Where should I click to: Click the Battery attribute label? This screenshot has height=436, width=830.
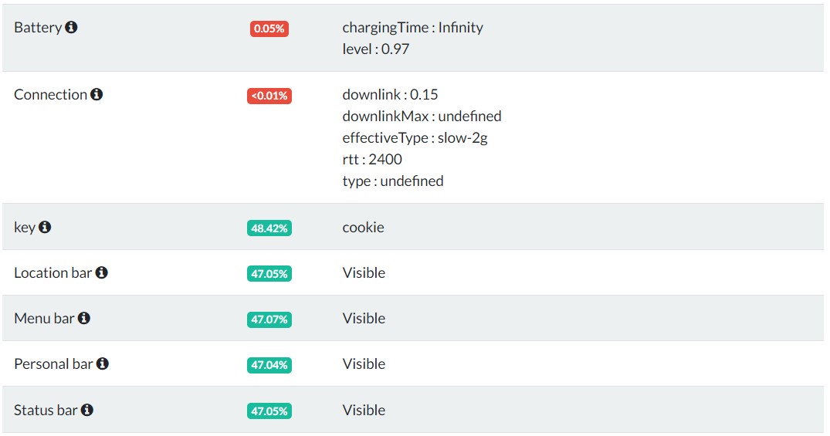point(38,28)
